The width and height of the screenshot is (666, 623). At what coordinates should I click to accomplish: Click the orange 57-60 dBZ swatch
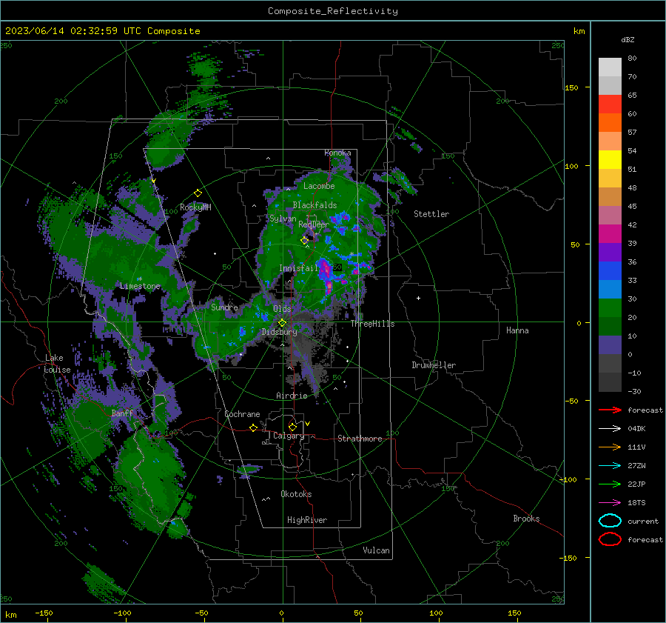610,123
